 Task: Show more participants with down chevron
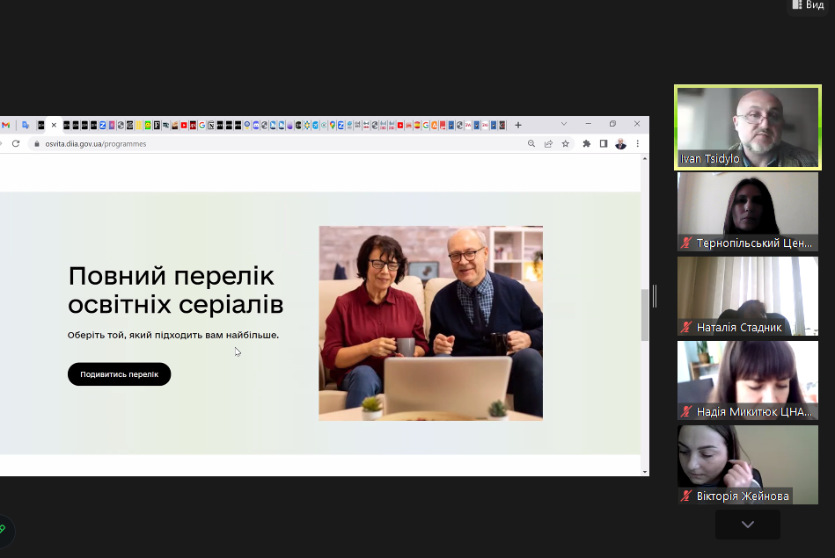tap(747, 525)
